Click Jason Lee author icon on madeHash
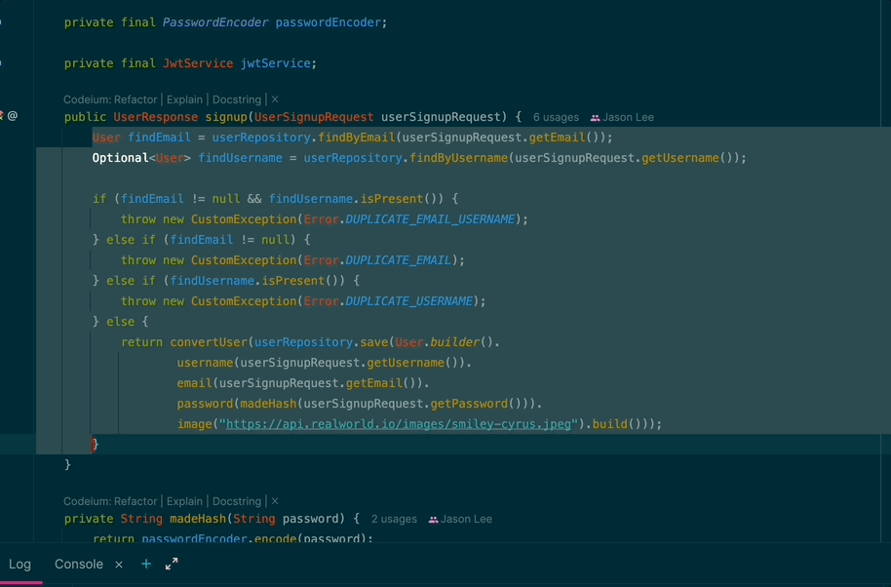This screenshot has height=587, width=891. 433,520
